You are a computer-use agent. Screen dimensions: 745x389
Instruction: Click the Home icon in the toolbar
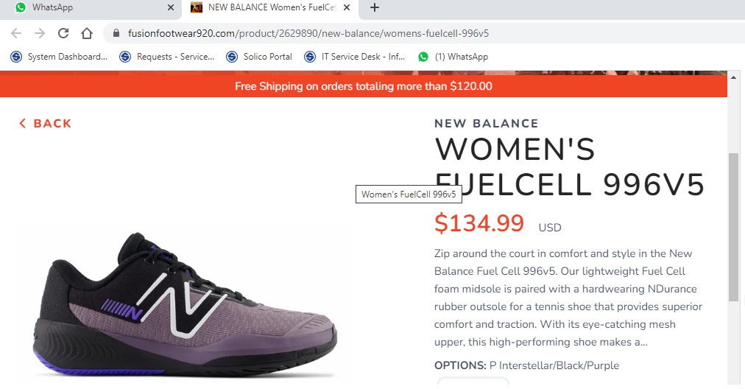coord(87,33)
